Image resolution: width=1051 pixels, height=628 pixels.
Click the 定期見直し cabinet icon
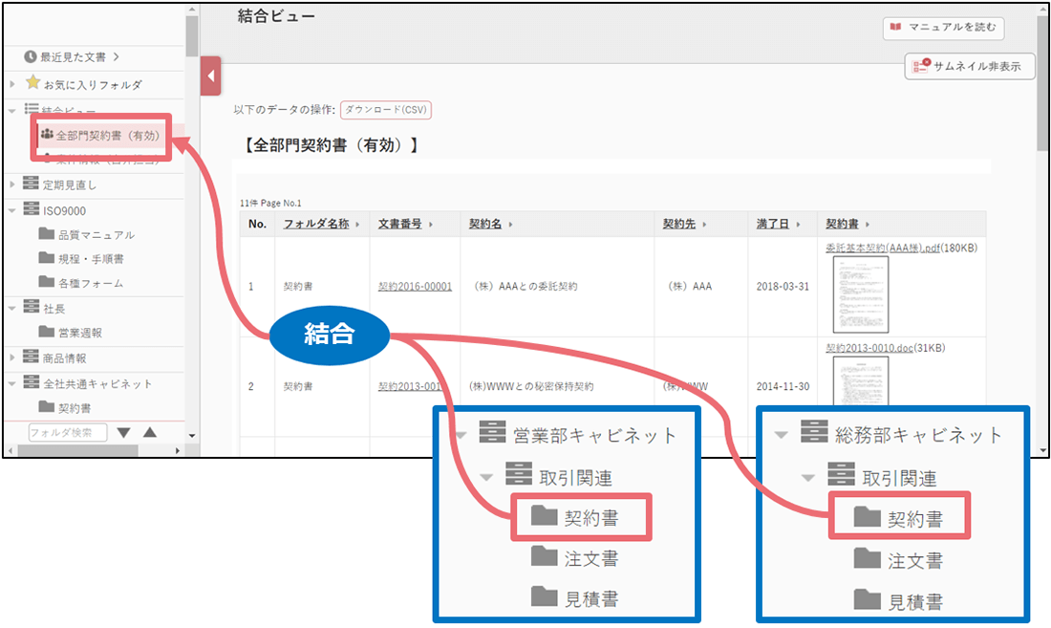point(31,183)
